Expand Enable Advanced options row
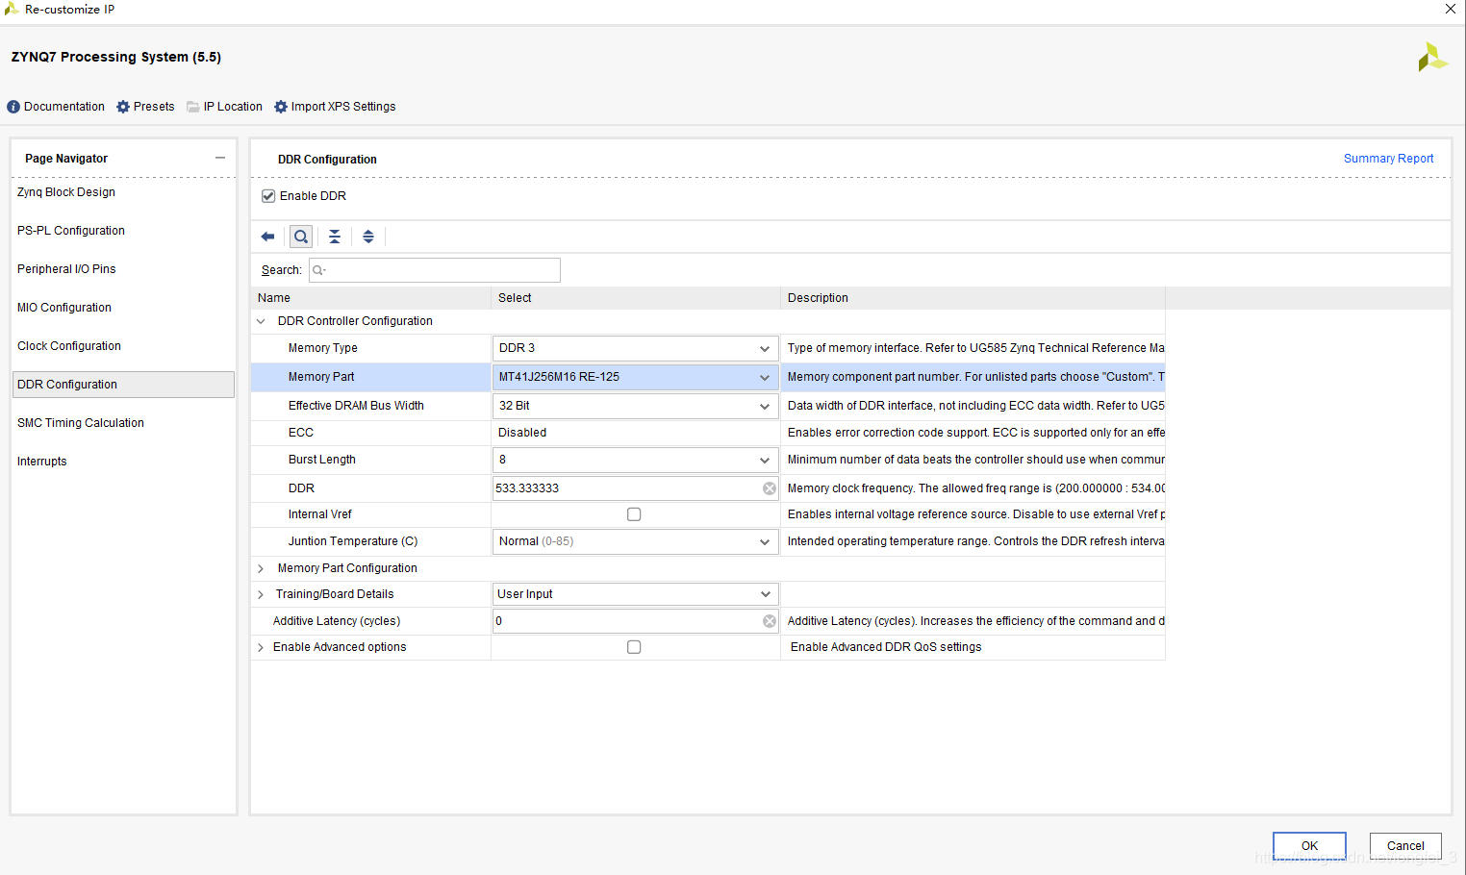Image resolution: width=1466 pixels, height=875 pixels. [261, 647]
